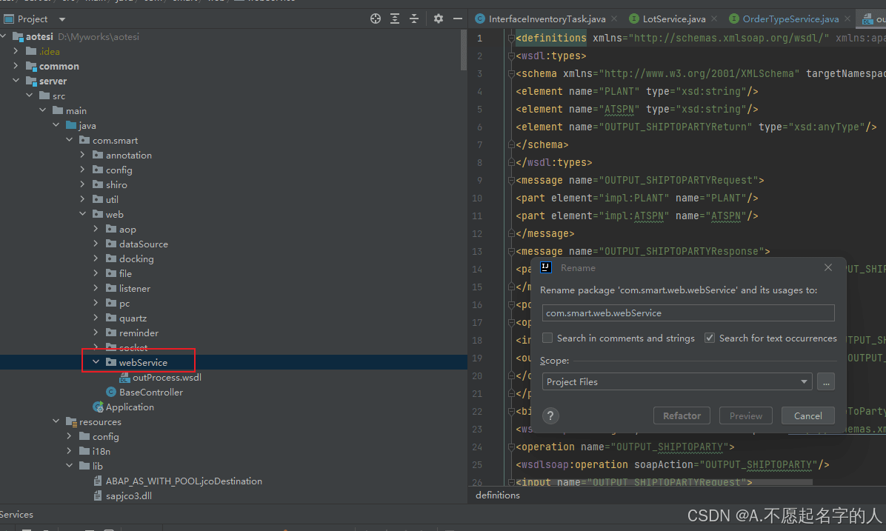Collapse the webService package node
The width and height of the screenshot is (886, 531).
pos(96,363)
